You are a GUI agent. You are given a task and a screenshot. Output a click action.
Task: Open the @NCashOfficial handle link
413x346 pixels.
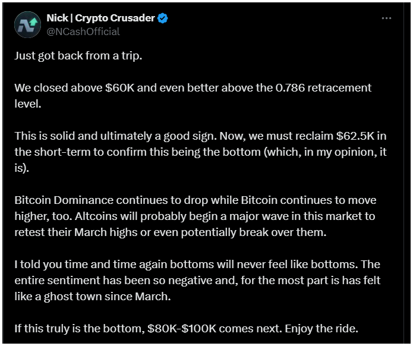coord(83,32)
